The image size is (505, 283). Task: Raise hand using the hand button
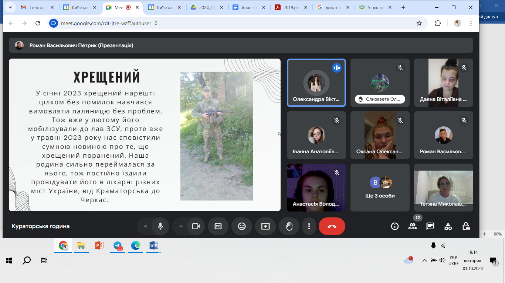tap(289, 226)
